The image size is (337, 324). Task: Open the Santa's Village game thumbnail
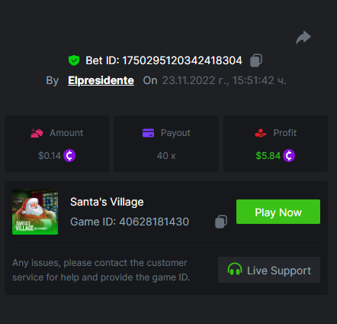35,212
